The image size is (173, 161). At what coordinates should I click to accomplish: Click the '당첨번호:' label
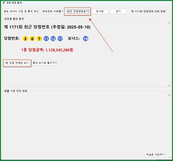tap(12, 38)
